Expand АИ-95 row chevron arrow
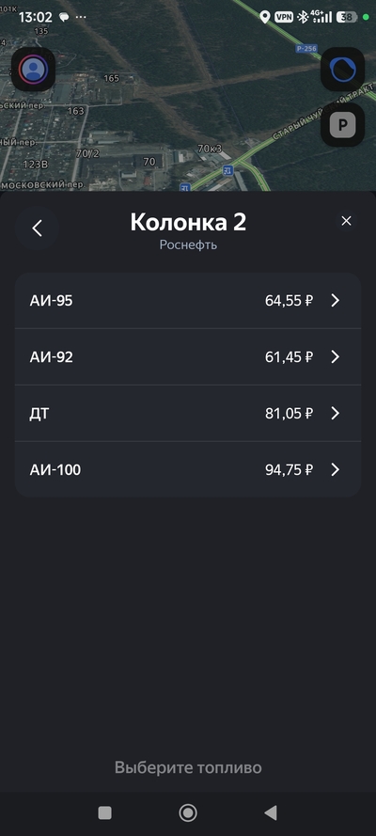Viewport: 376px width, 836px height. (335, 301)
